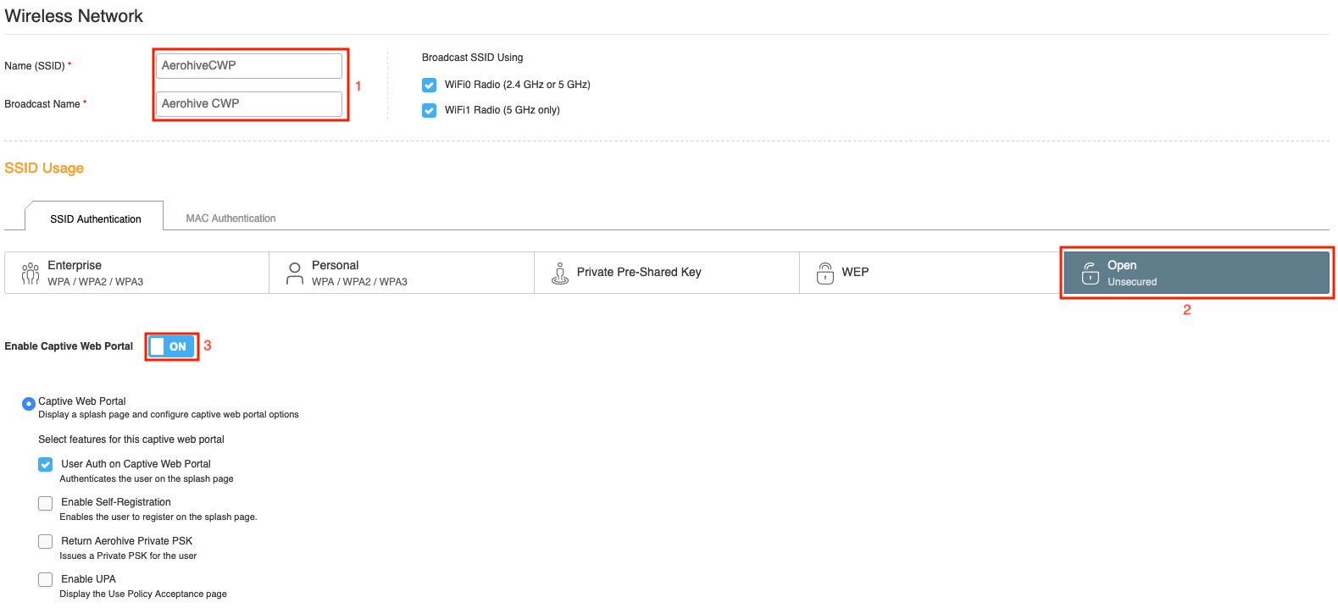Click 'Select features for this captive web portal'
This screenshot has height=608, width=1338.
click(131, 439)
